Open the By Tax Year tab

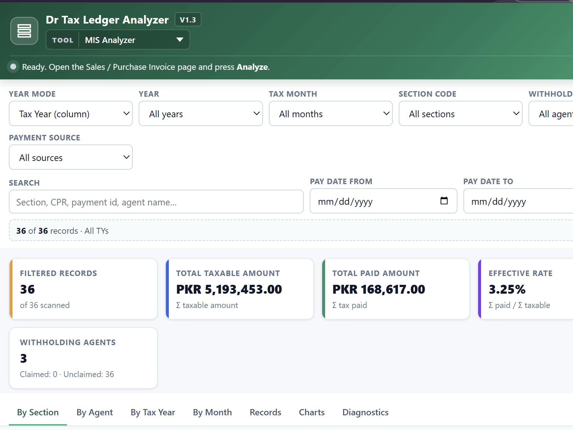[x=153, y=412]
